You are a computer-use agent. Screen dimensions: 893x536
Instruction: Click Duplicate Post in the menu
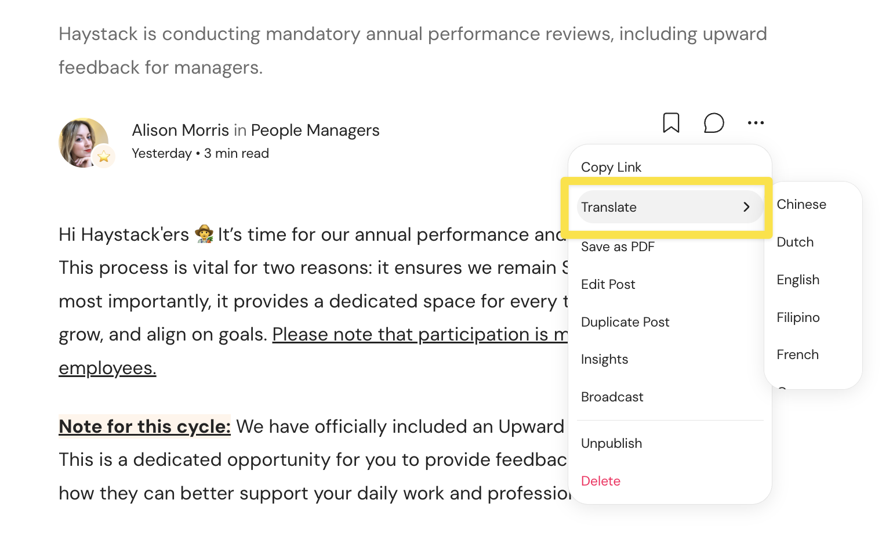pos(625,322)
